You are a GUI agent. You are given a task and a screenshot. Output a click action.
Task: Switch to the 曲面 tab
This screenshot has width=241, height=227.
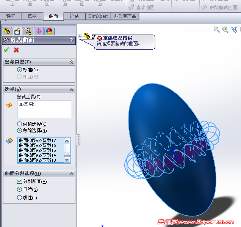[53, 16]
